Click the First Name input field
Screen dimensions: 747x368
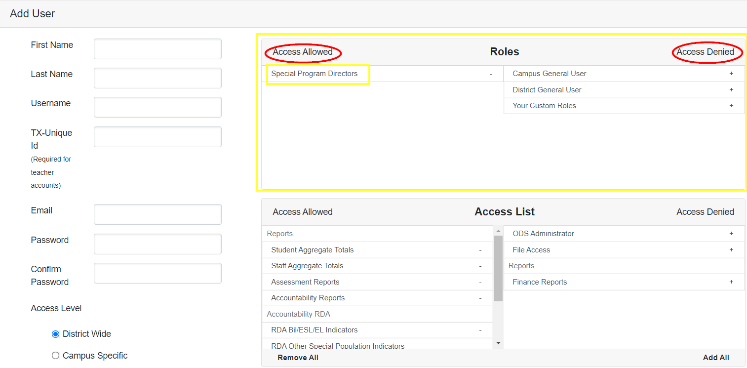157,49
